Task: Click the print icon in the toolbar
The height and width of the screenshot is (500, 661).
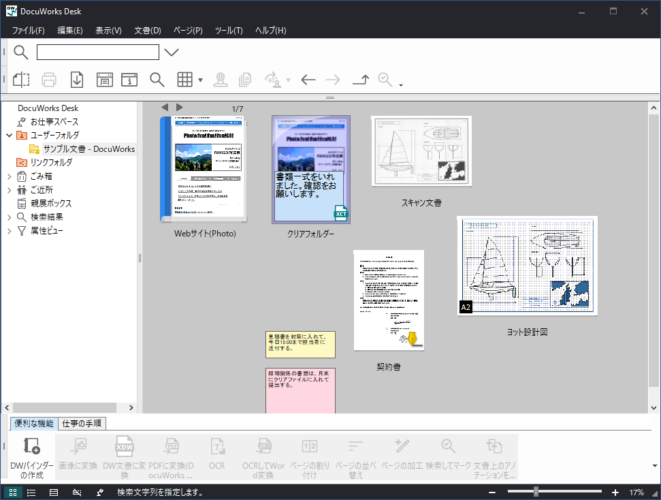Action: click(x=48, y=80)
